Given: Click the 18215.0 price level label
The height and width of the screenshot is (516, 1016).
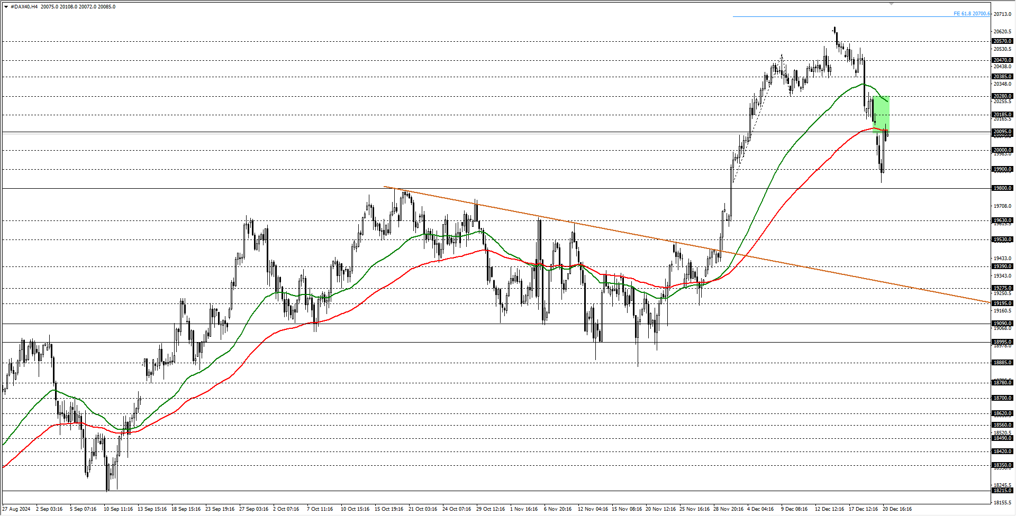Looking at the screenshot, I should 1002,491.
